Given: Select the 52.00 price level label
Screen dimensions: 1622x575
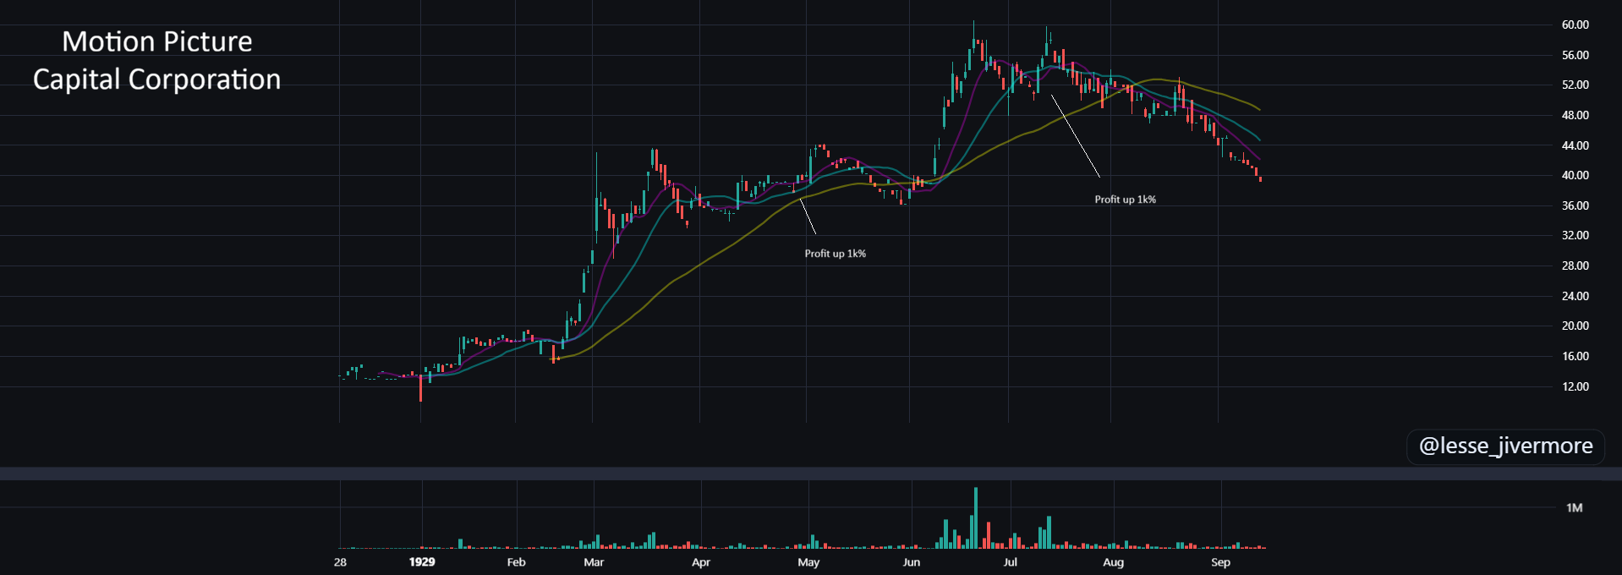Looking at the screenshot, I should (x=1575, y=85).
